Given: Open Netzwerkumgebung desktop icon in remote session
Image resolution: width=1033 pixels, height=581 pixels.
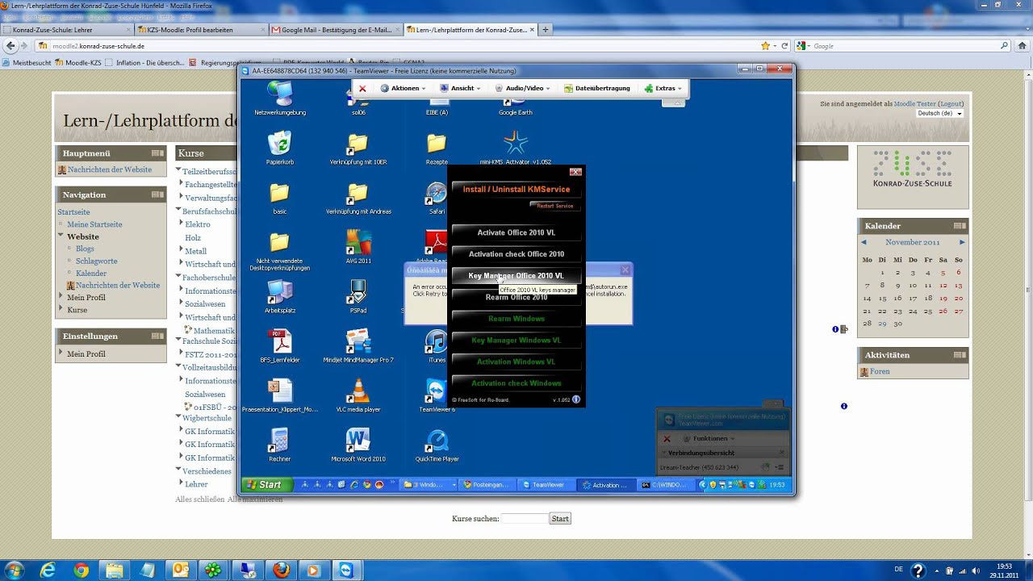Looking at the screenshot, I should 279,94.
